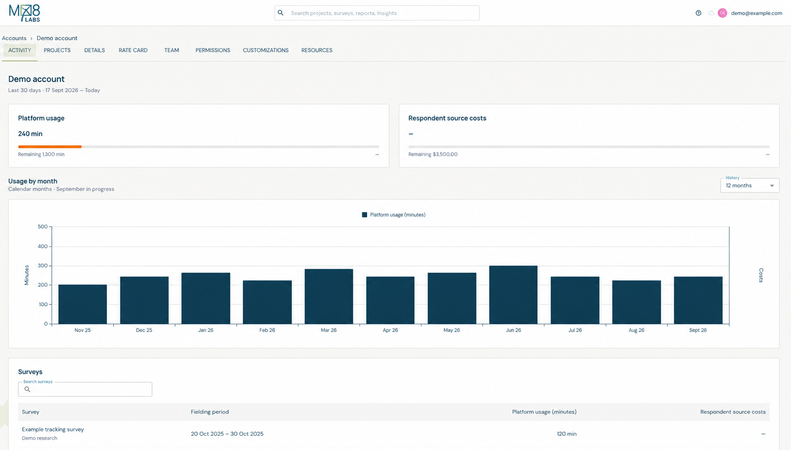Click the orange Platform usage progress bar

(50, 147)
